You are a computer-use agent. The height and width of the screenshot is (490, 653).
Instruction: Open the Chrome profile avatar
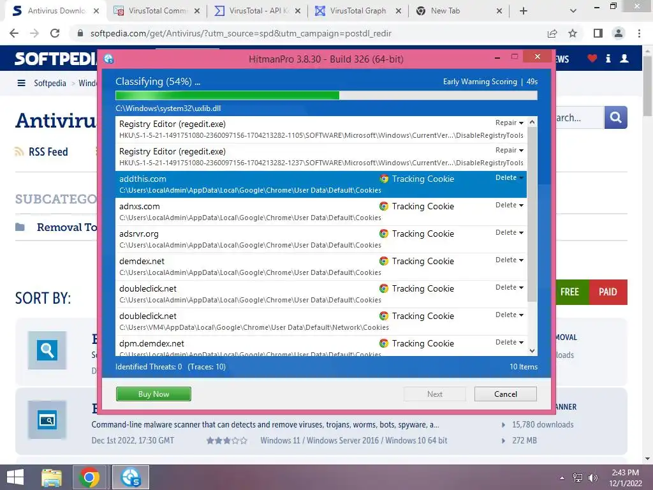(619, 33)
